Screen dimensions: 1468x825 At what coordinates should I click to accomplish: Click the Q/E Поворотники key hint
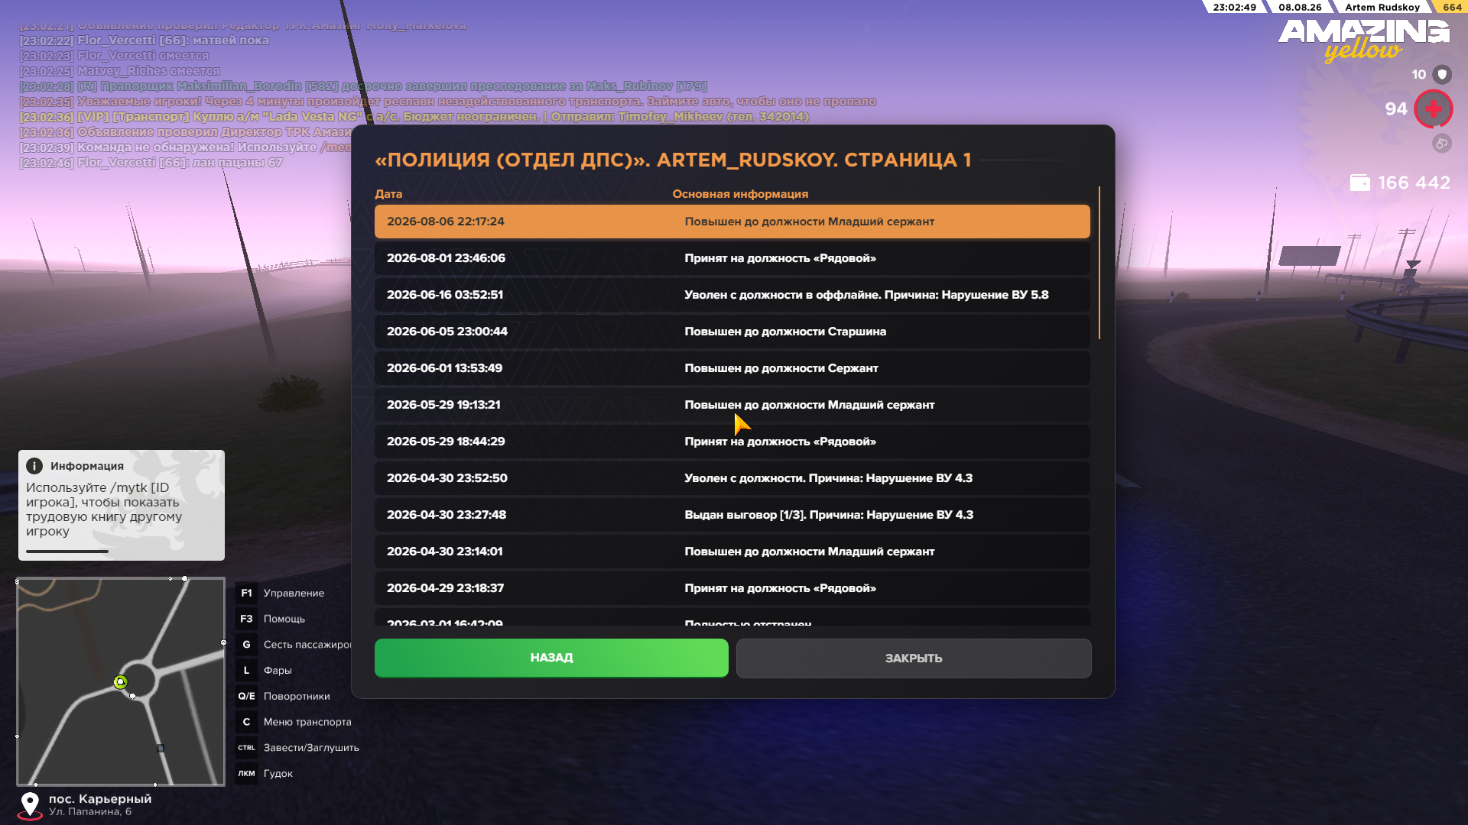[284, 697]
